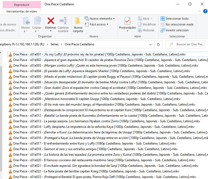Click Fácil acceso in the ribbon
Image resolution: width=208 pixels, height=179 pixels.
point(96,24)
